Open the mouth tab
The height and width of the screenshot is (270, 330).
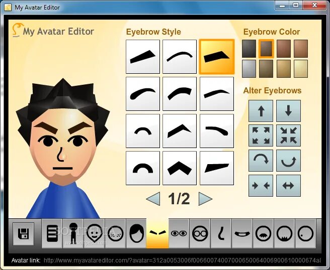pyautogui.click(x=242, y=233)
